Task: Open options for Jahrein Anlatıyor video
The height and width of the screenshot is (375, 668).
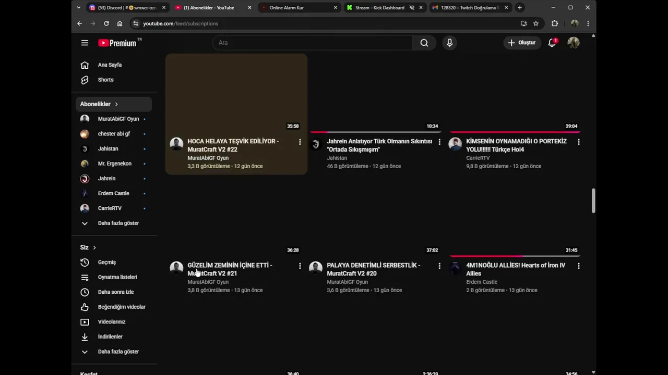Action: click(439, 142)
